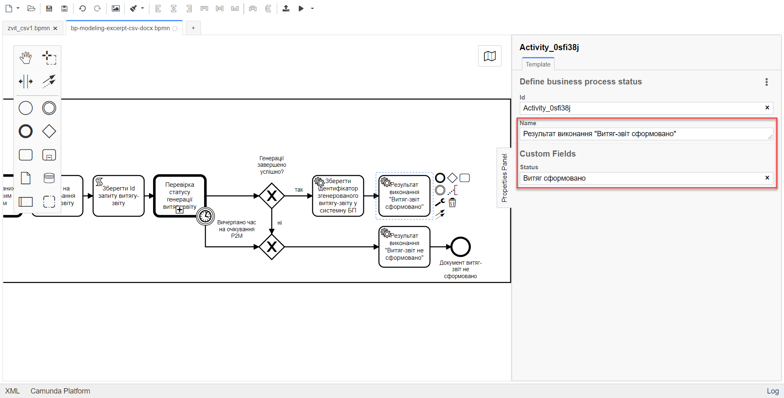Viewport: 784px width, 398px height.
Task: Connect using sequence flow arrows icon
Action: point(440,214)
